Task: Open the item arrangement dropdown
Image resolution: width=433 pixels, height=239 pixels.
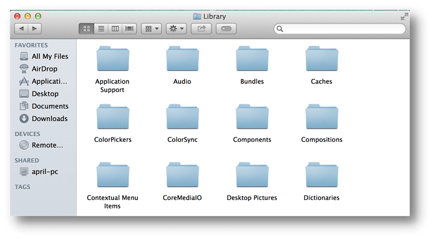Action: tap(151, 28)
